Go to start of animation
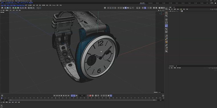 (x=54, y=95)
